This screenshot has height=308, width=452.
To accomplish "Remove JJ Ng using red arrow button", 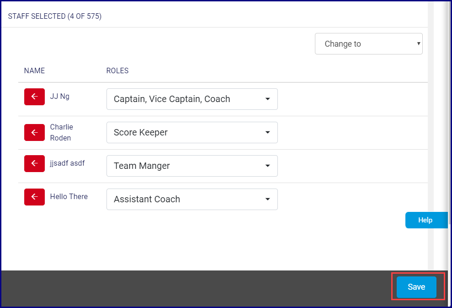I will (x=34, y=97).
